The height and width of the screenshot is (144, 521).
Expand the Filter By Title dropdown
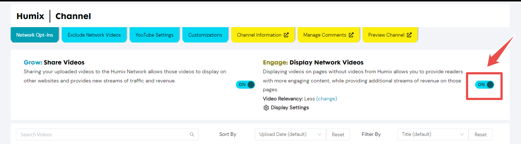[x=433, y=134]
